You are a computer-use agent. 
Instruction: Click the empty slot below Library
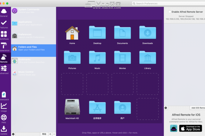coord(148,84)
